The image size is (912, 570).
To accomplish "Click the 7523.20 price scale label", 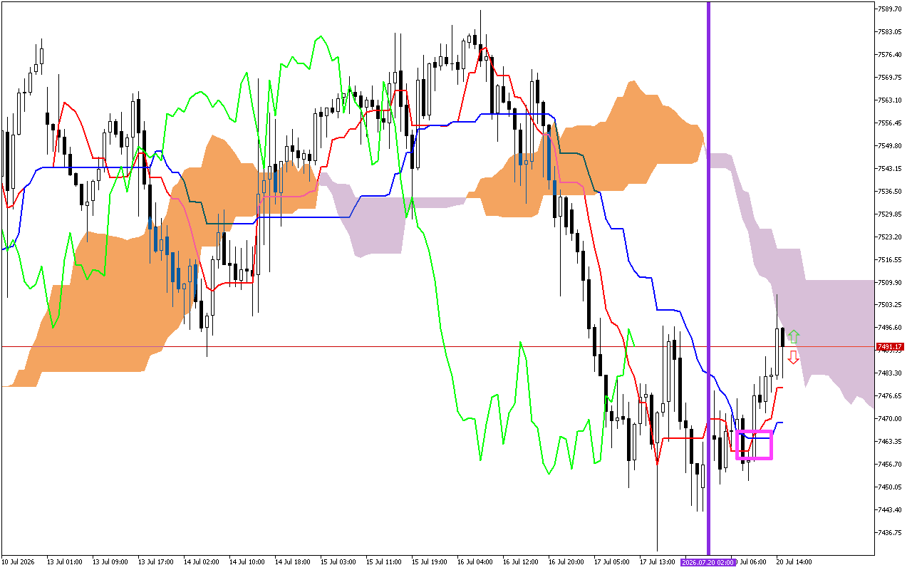I will point(891,237).
